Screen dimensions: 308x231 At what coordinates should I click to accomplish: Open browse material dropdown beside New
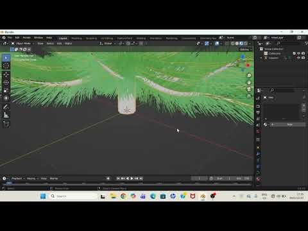coord(266,124)
